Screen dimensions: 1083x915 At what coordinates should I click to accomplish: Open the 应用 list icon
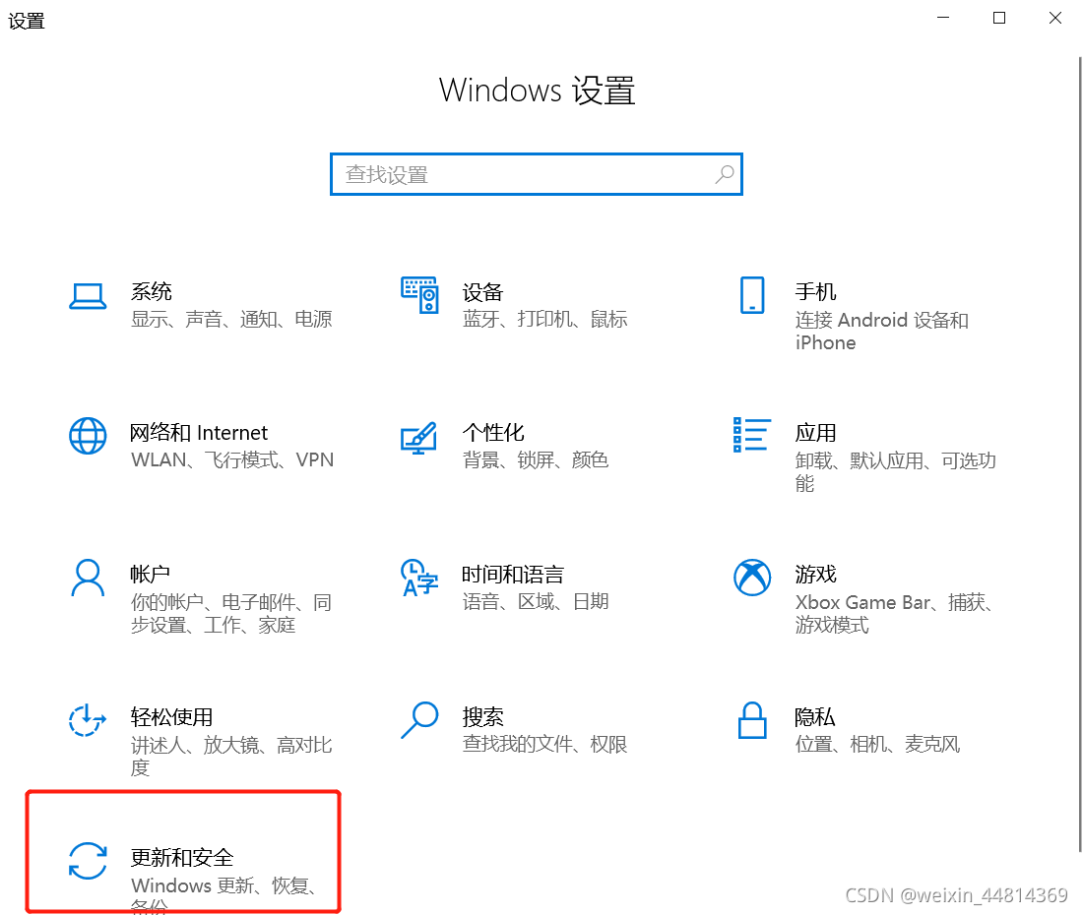tap(751, 435)
